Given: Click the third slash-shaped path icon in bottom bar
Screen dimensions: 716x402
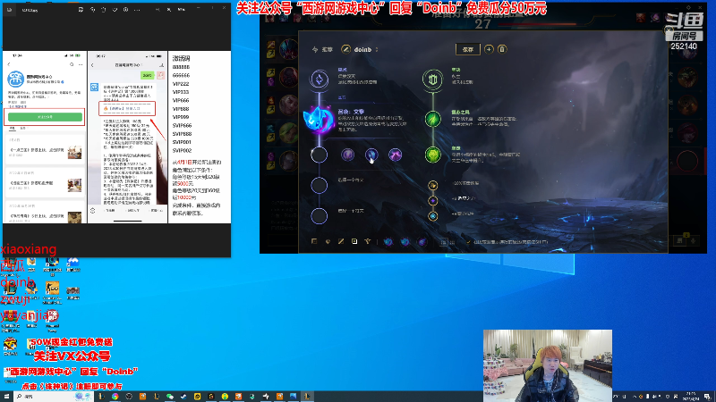Looking at the screenshot, I should click(341, 241).
